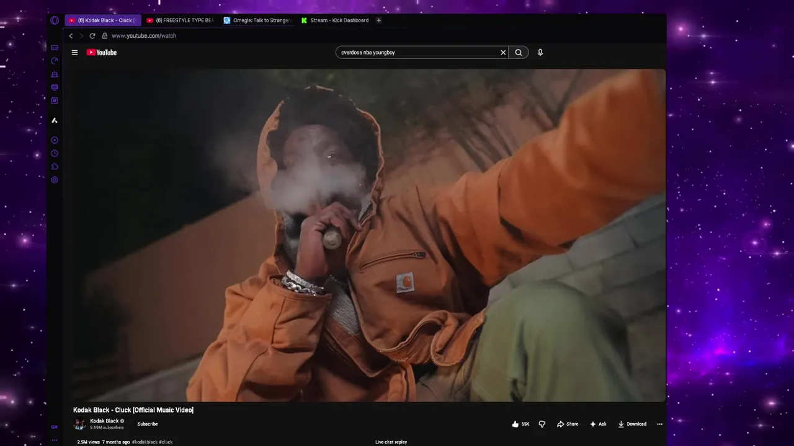The width and height of the screenshot is (794, 446).
Task: Click the Live chat replay label
Action: coord(391,442)
